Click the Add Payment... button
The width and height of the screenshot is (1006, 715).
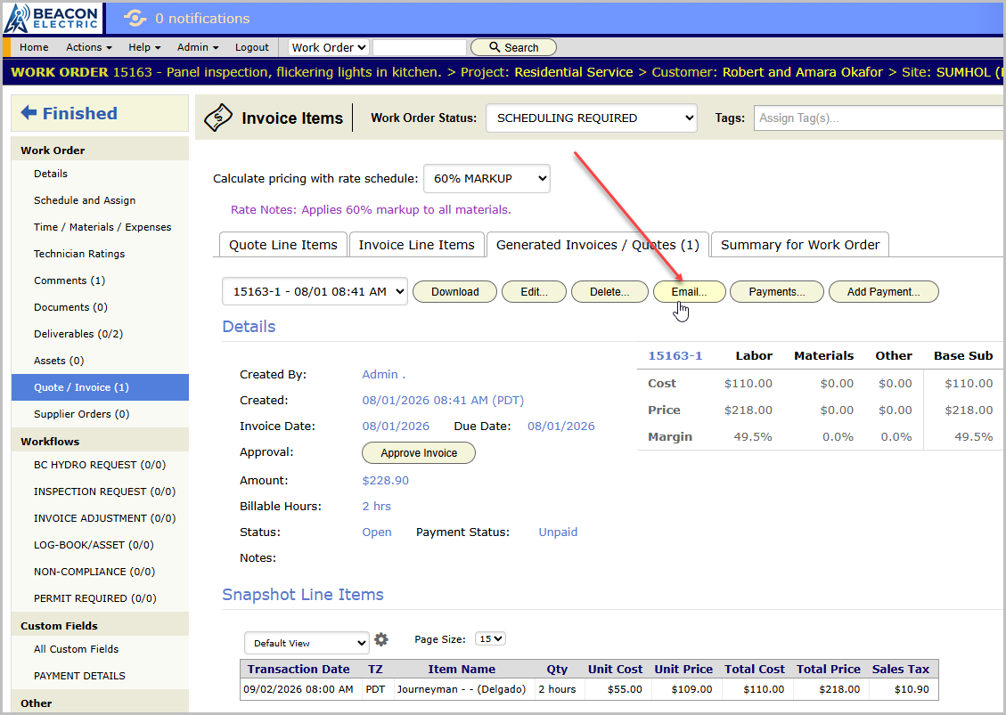[x=883, y=292]
